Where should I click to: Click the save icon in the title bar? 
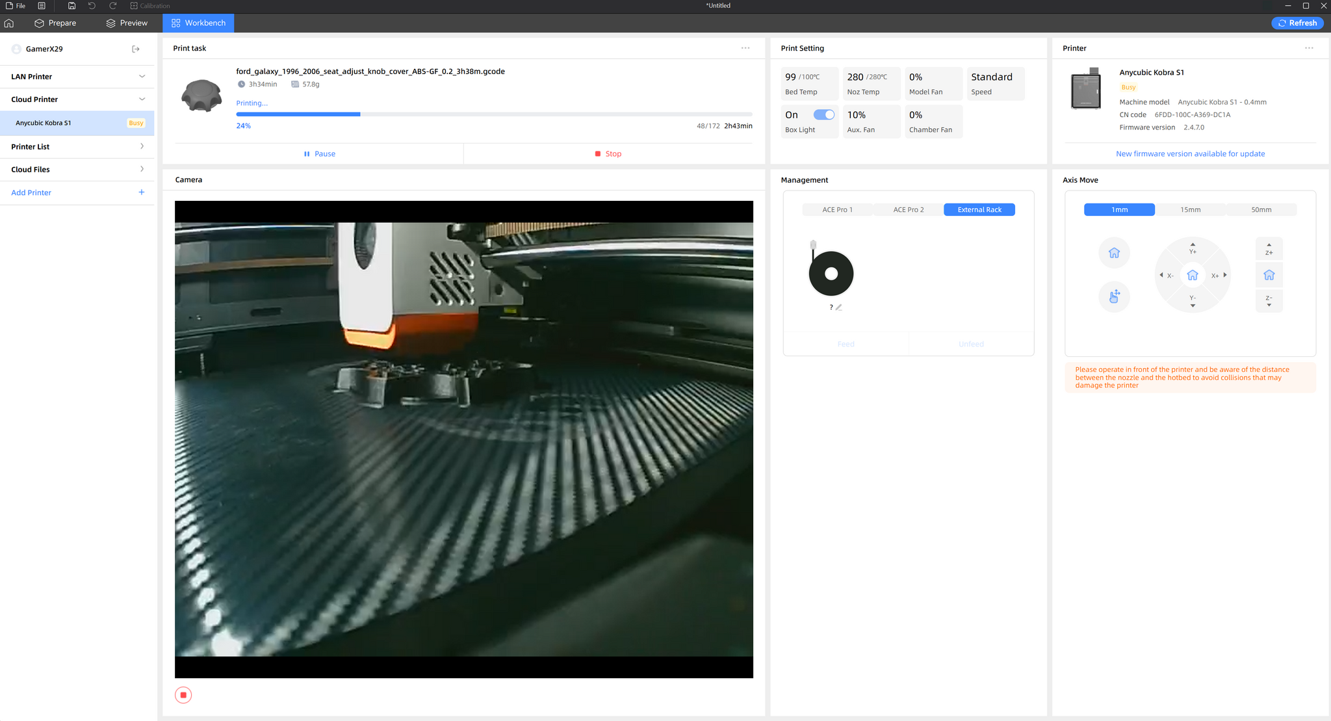click(71, 6)
